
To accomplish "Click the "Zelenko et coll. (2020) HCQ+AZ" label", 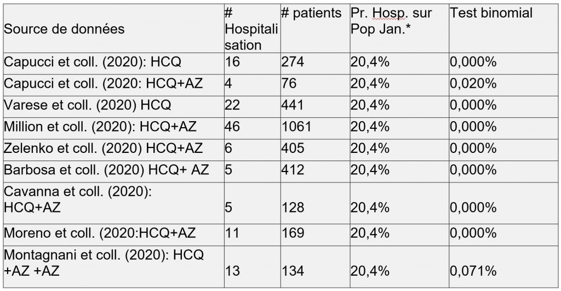I will [x=103, y=148].
